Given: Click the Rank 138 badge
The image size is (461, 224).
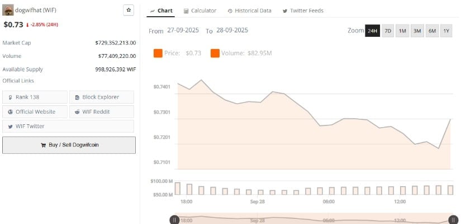Looking at the screenshot, I should pyautogui.click(x=35, y=97).
